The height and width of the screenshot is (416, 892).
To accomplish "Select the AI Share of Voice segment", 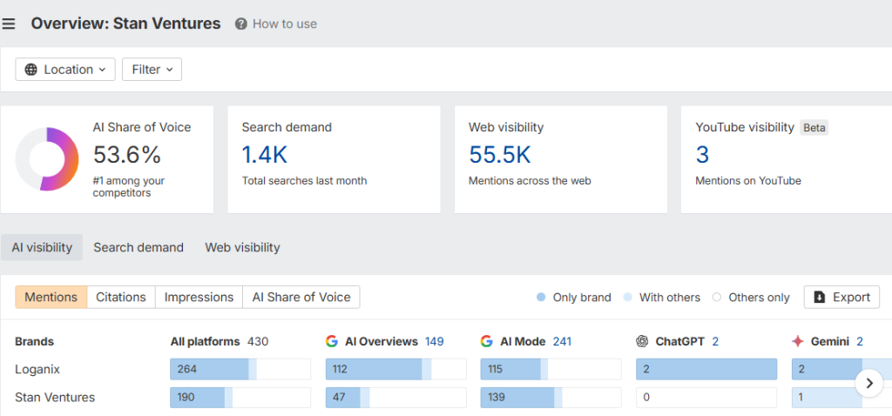I will [x=301, y=298].
